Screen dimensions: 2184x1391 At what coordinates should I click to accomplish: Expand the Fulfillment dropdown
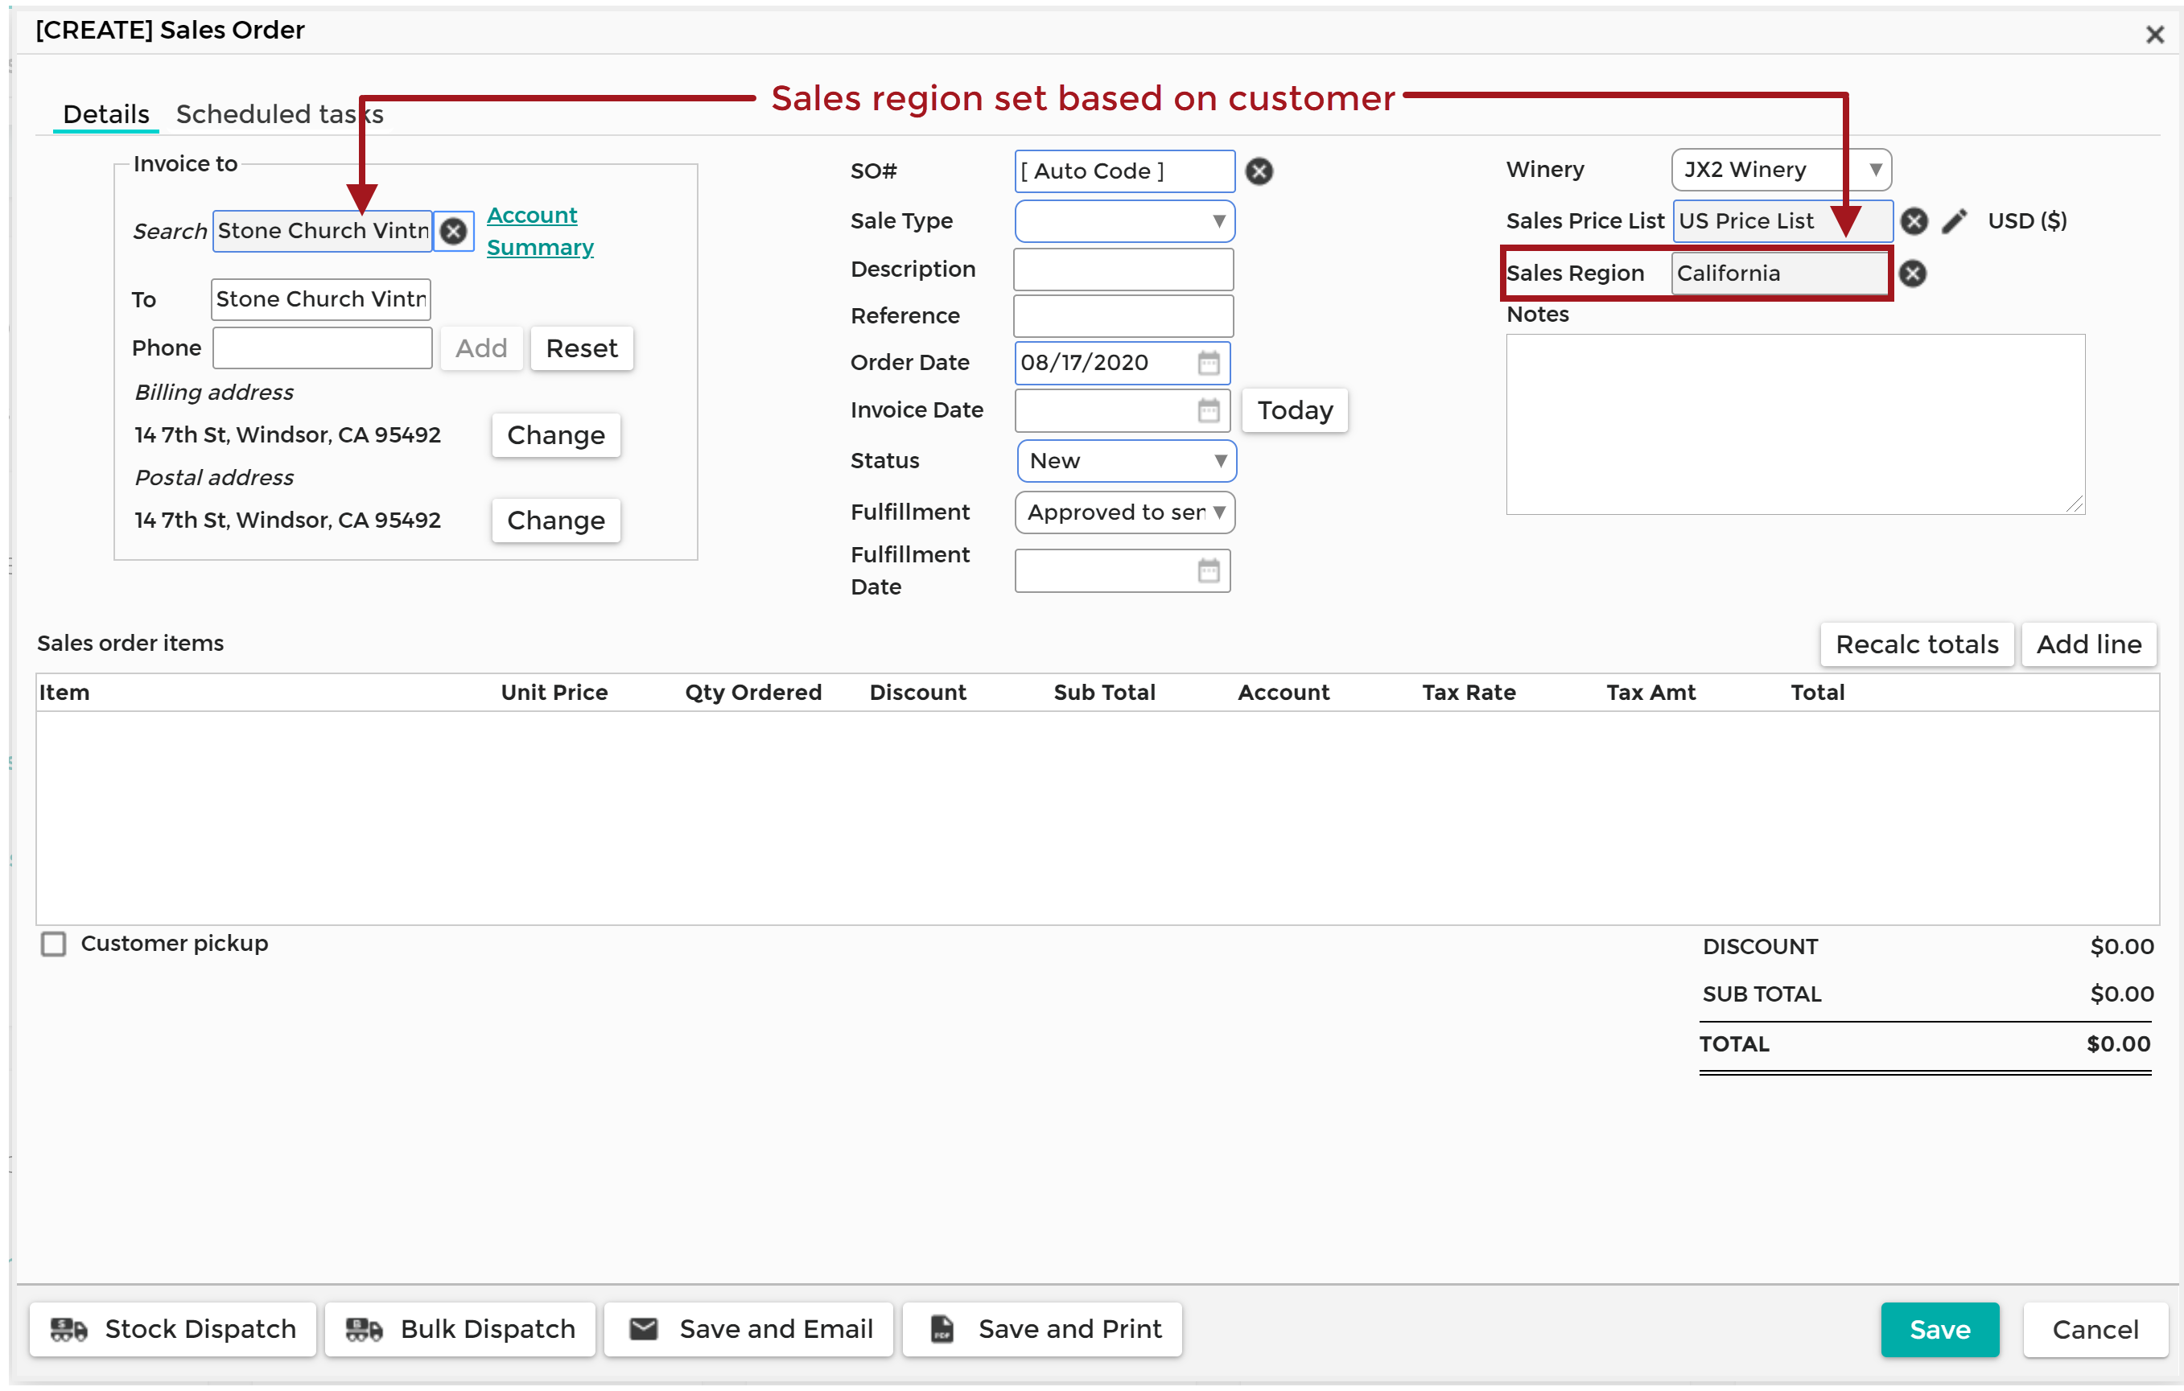[1125, 512]
